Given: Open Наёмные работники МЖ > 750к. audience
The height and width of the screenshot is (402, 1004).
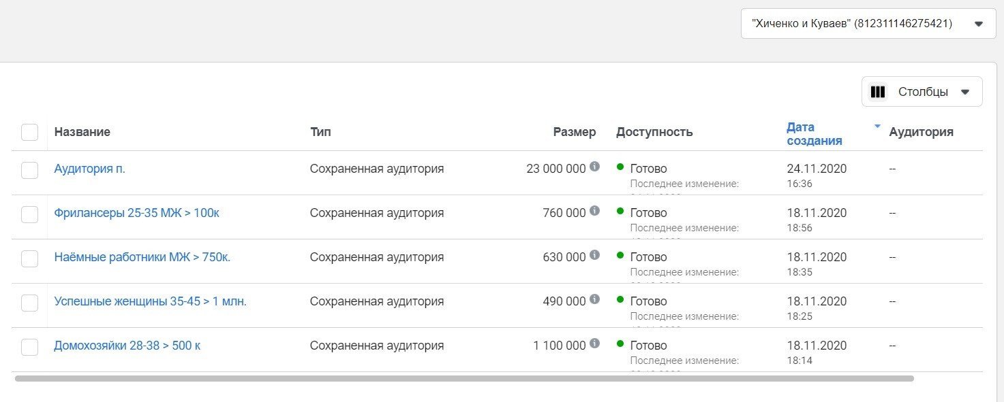Looking at the screenshot, I should pos(142,257).
